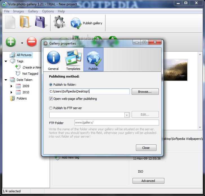Collapse the Tags tree node
The height and width of the screenshot is (196, 205).
(6, 61)
